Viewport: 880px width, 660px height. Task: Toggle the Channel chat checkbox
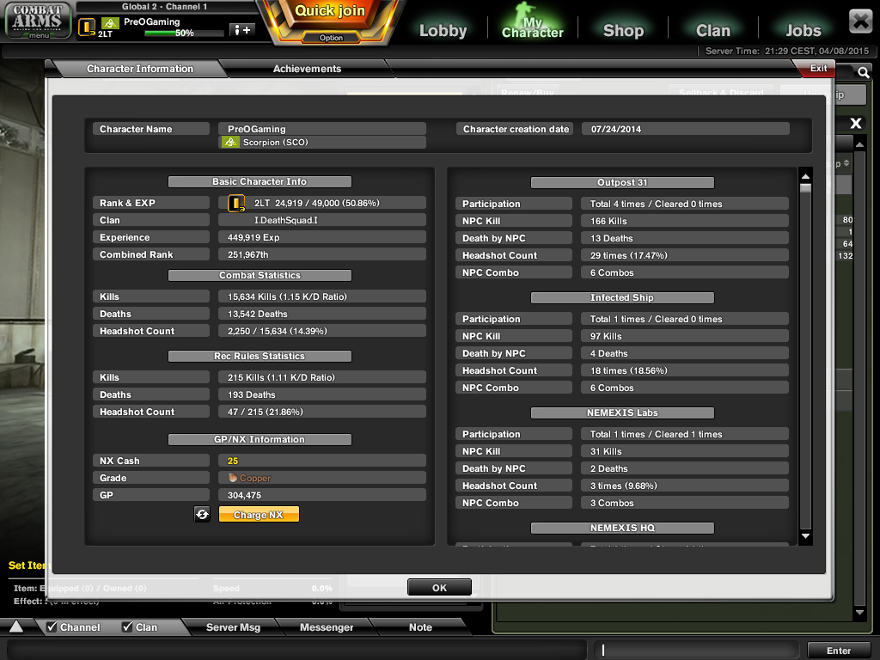(52, 626)
